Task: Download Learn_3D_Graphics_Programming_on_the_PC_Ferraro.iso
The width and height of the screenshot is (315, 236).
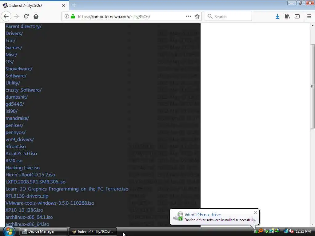Action: coord(67,189)
